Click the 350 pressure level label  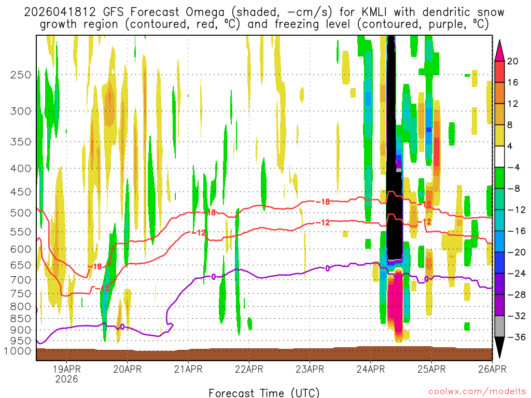[x=21, y=142]
